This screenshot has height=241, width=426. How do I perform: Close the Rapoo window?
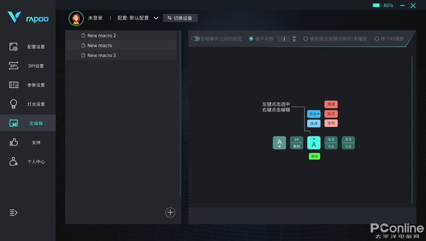tap(413, 5)
